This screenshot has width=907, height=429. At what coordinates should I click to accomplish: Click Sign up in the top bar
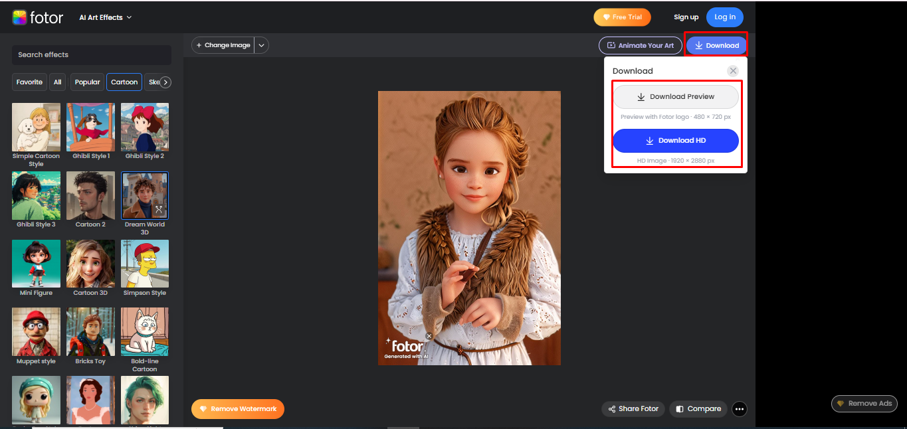pos(686,17)
